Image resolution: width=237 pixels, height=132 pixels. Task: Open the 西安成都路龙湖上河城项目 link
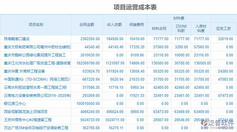pyautogui.click(x=26, y=112)
